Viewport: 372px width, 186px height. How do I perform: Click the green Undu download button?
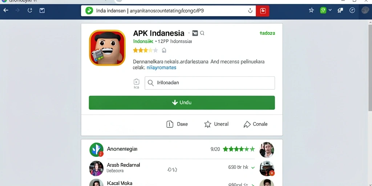[182, 103]
